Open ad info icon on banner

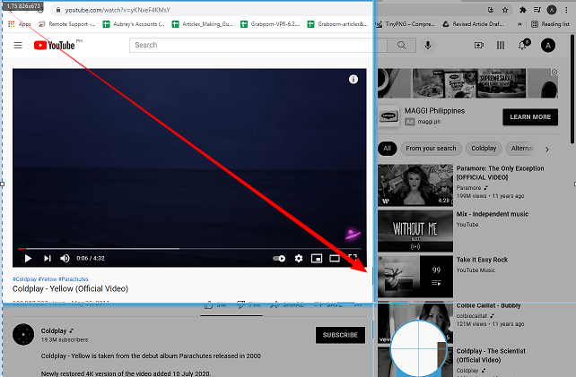[554, 72]
